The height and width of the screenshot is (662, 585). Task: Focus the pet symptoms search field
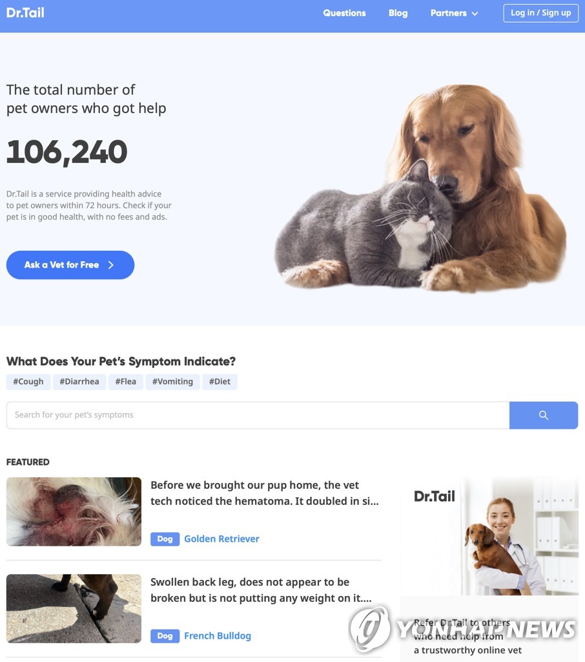click(x=258, y=415)
